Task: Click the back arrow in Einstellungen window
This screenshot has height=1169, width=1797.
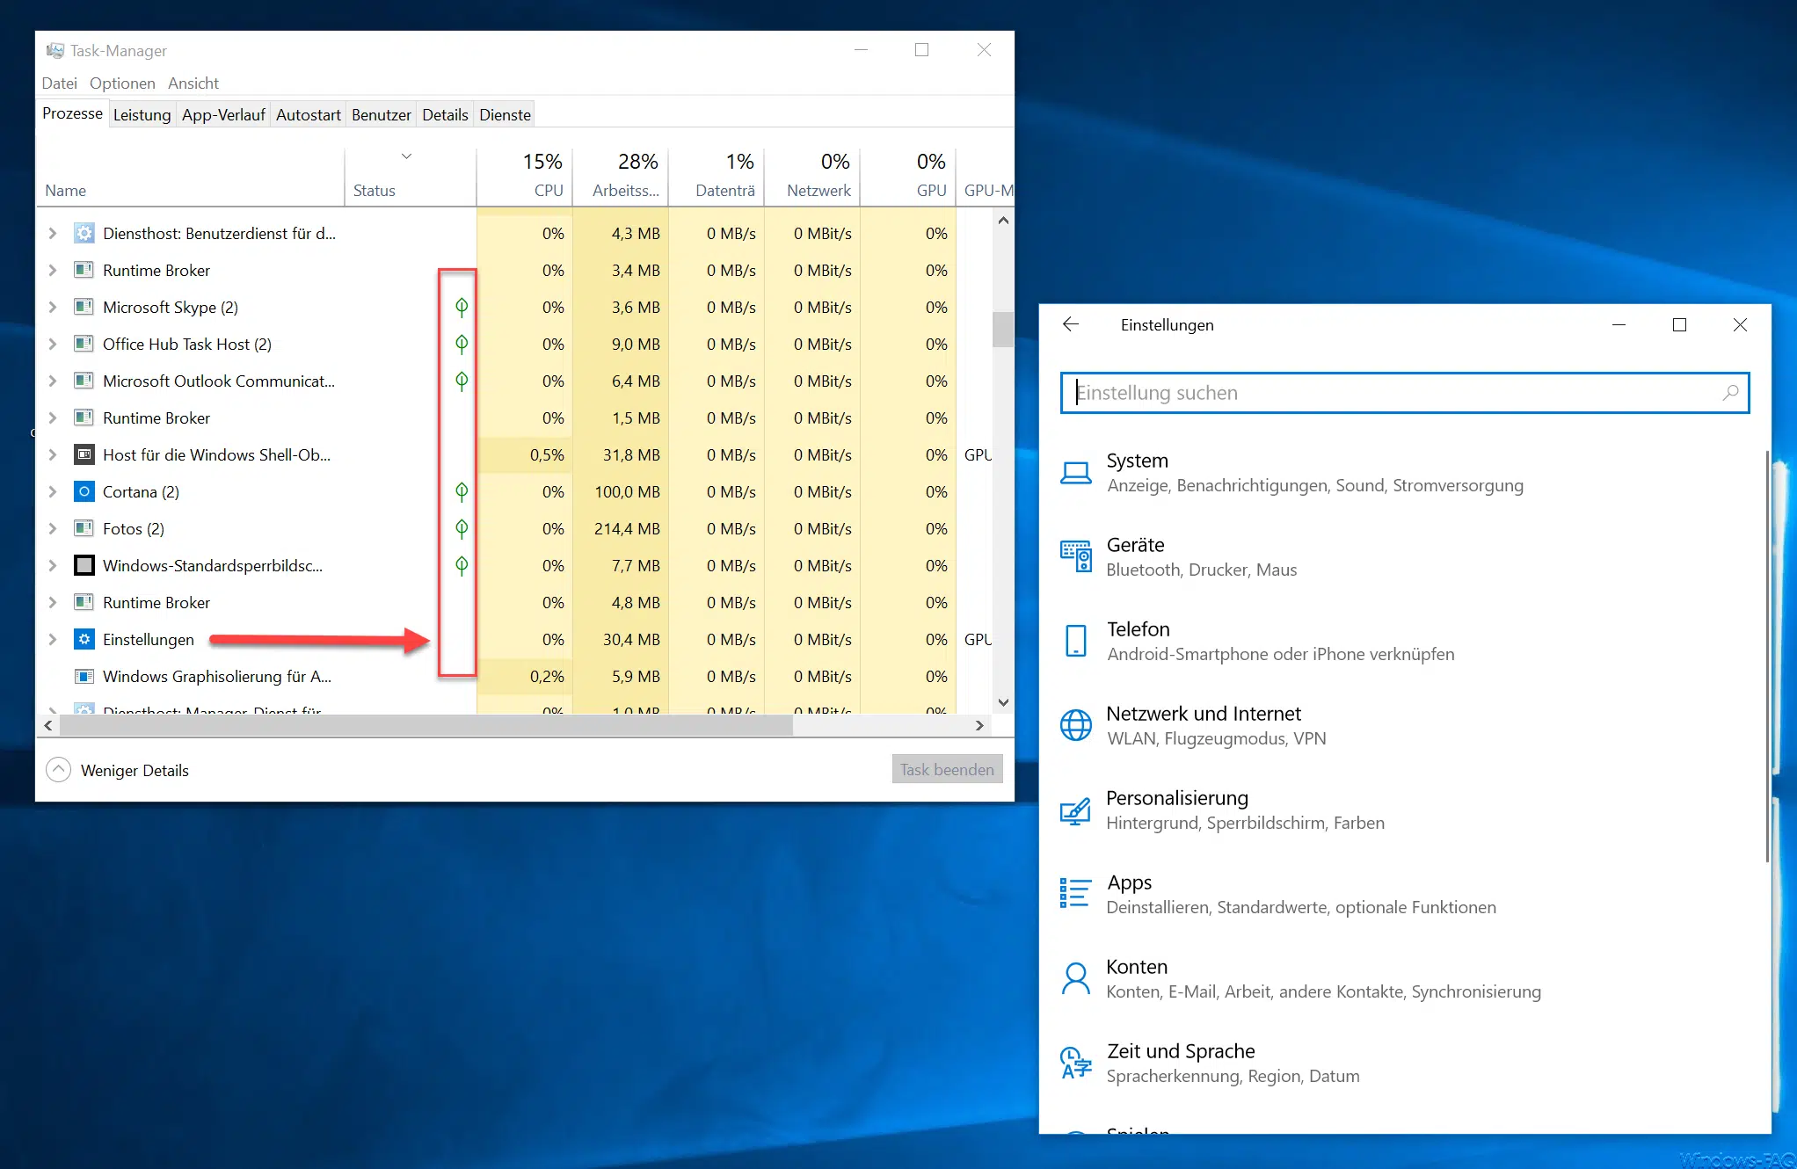Action: coord(1070,324)
